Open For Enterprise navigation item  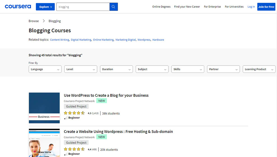point(212,7)
